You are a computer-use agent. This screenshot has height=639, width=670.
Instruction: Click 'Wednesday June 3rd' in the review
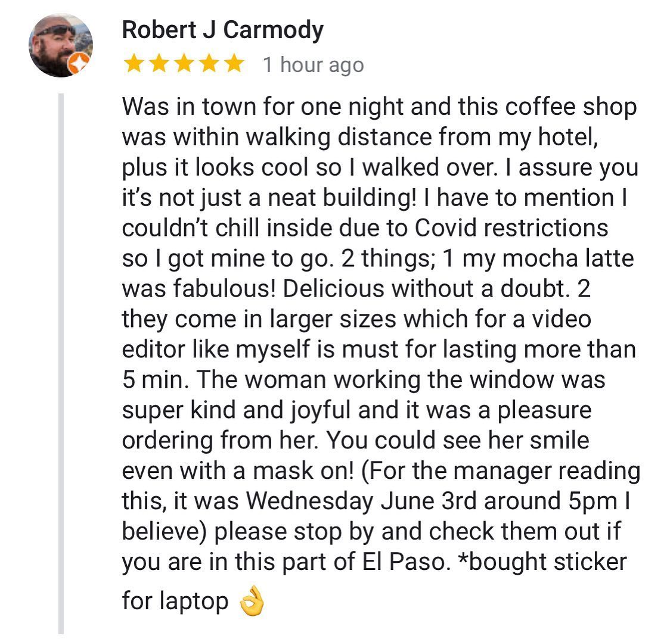click(361, 501)
